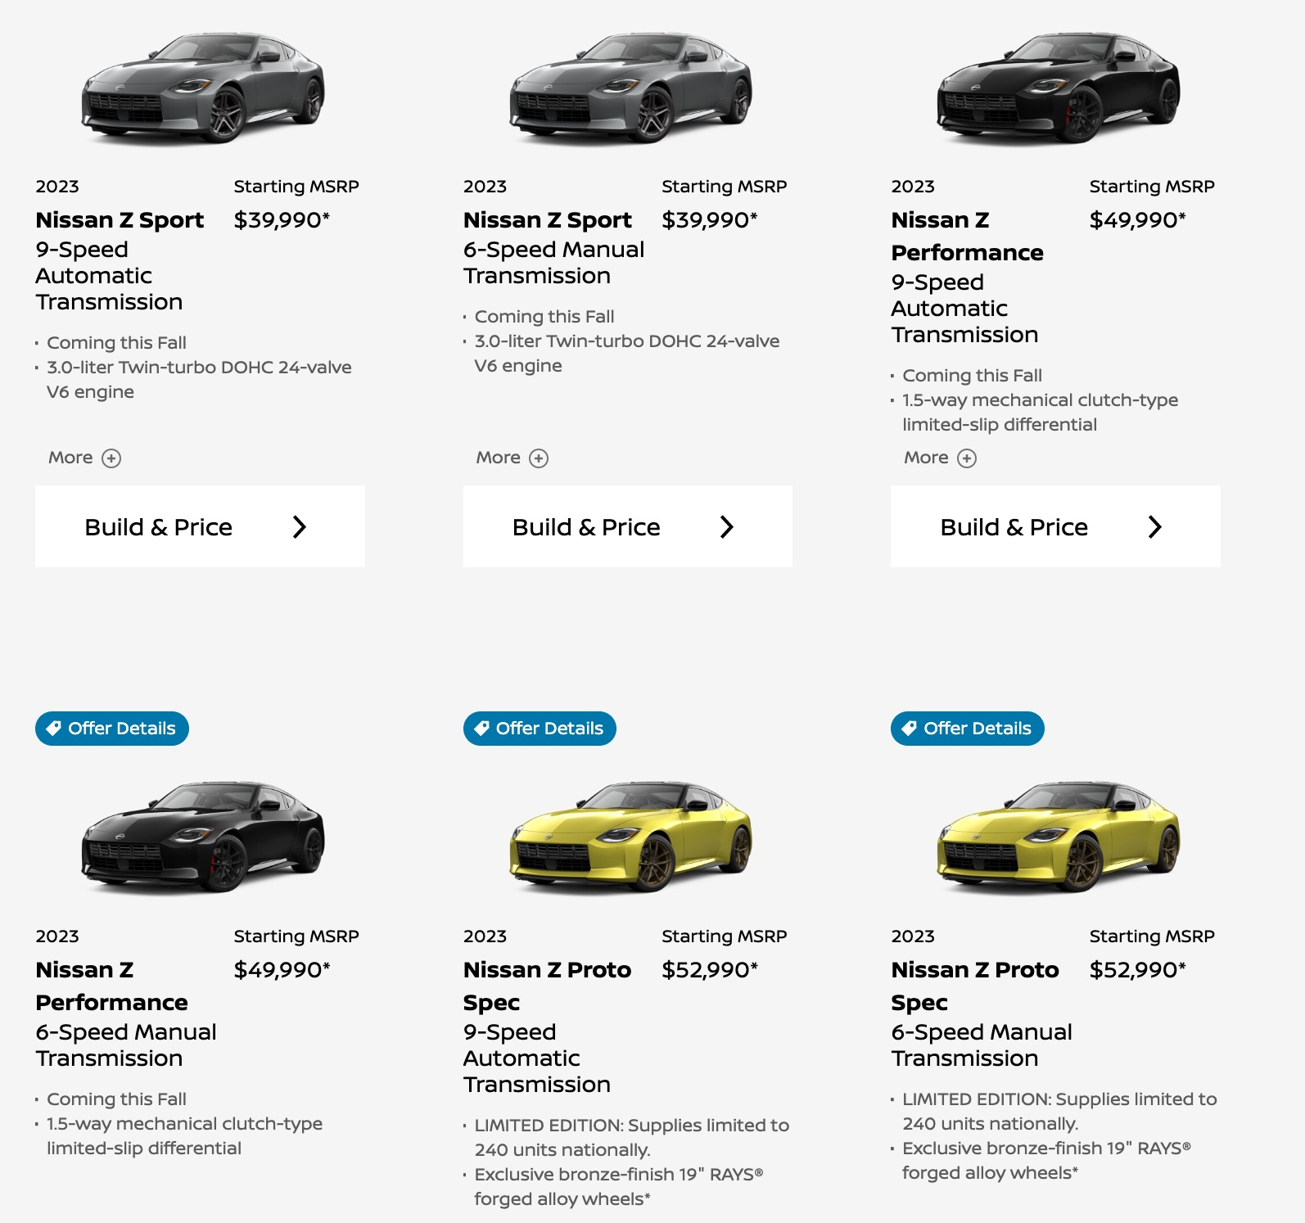Image resolution: width=1305 pixels, height=1223 pixels.
Task: Open Offer Details for Z Performance Manual
Action: (112, 729)
